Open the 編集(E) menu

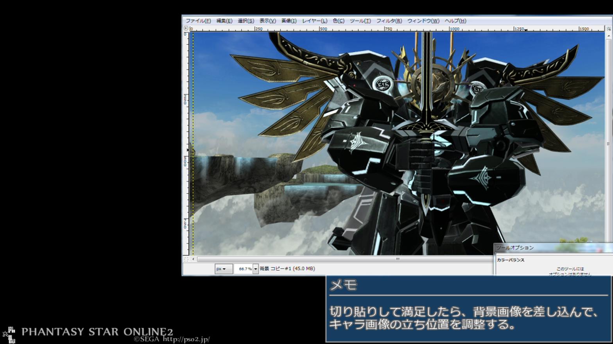[x=224, y=21]
